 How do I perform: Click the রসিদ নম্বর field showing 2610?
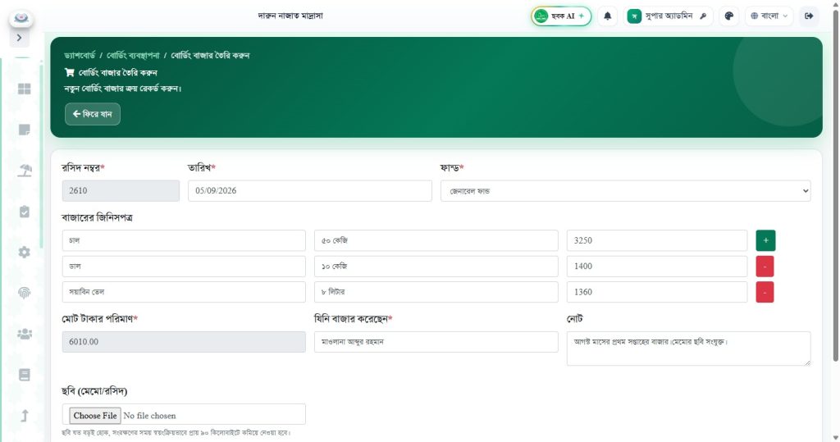(x=121, y=191)
